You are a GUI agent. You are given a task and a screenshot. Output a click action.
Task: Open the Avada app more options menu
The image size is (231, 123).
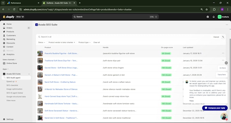227,25
